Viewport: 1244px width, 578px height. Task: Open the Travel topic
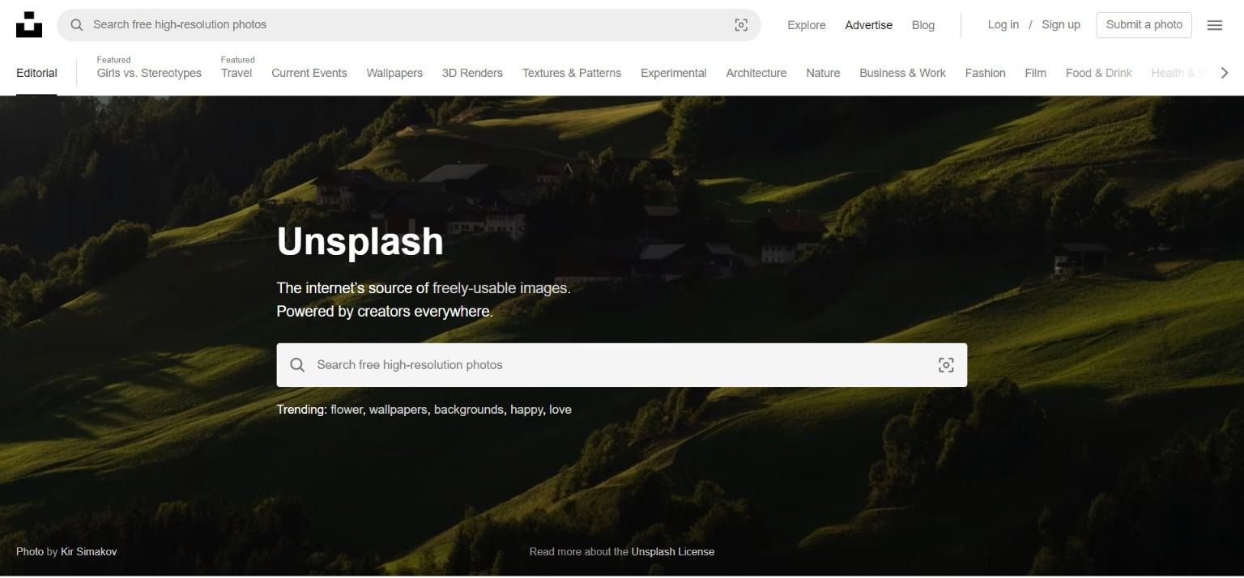point(236,73)
